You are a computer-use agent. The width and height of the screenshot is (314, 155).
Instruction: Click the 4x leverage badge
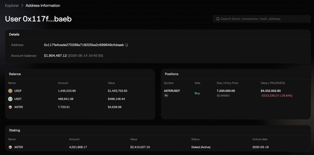click(166, 96)
